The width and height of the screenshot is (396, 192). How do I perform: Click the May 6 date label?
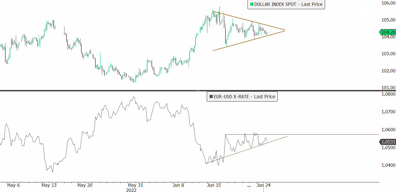click(x=13, y=185)
